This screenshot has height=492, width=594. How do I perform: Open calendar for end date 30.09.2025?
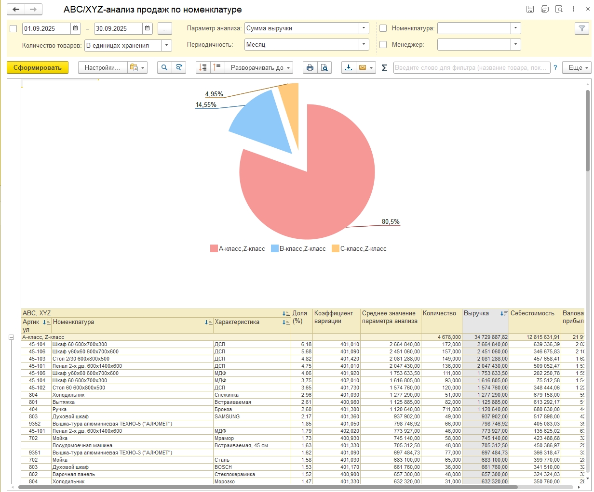click(x=148, y=28)
